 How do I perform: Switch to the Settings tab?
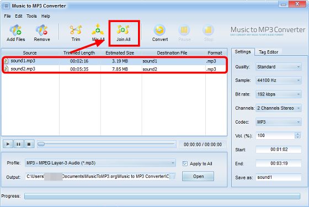(x=243, y=52)
